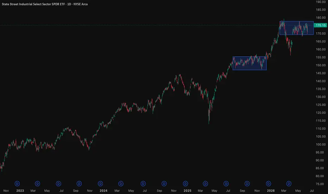Screen dimensions: 328x194
Task: Click the 95.00 price axis label
Action: (x=321, y=152)
